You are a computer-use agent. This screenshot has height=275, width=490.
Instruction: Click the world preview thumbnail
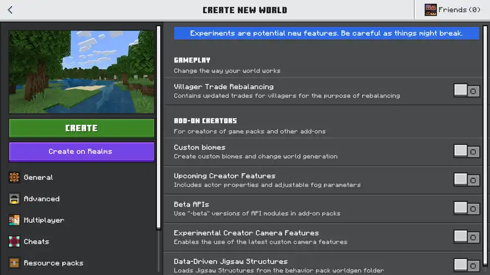click(81, 72)
